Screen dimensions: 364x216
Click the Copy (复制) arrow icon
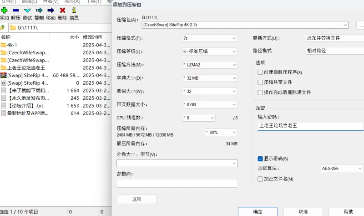pyautogui.click(x=39, y=10)
